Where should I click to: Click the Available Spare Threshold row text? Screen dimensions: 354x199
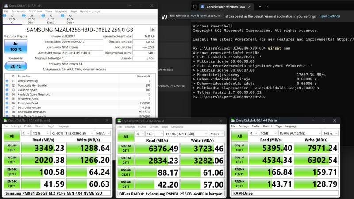(x=34, y=94)
